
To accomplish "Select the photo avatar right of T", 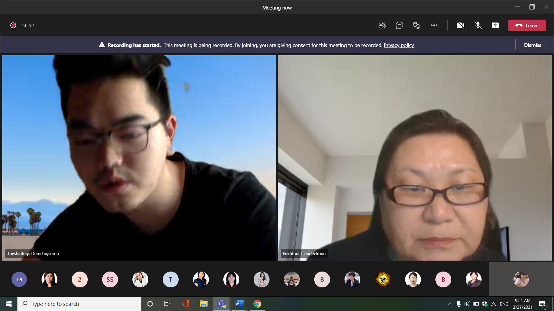I will click(201, 279).
